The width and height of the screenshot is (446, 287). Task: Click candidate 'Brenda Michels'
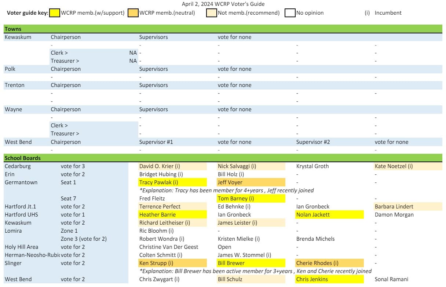[315, 239]
